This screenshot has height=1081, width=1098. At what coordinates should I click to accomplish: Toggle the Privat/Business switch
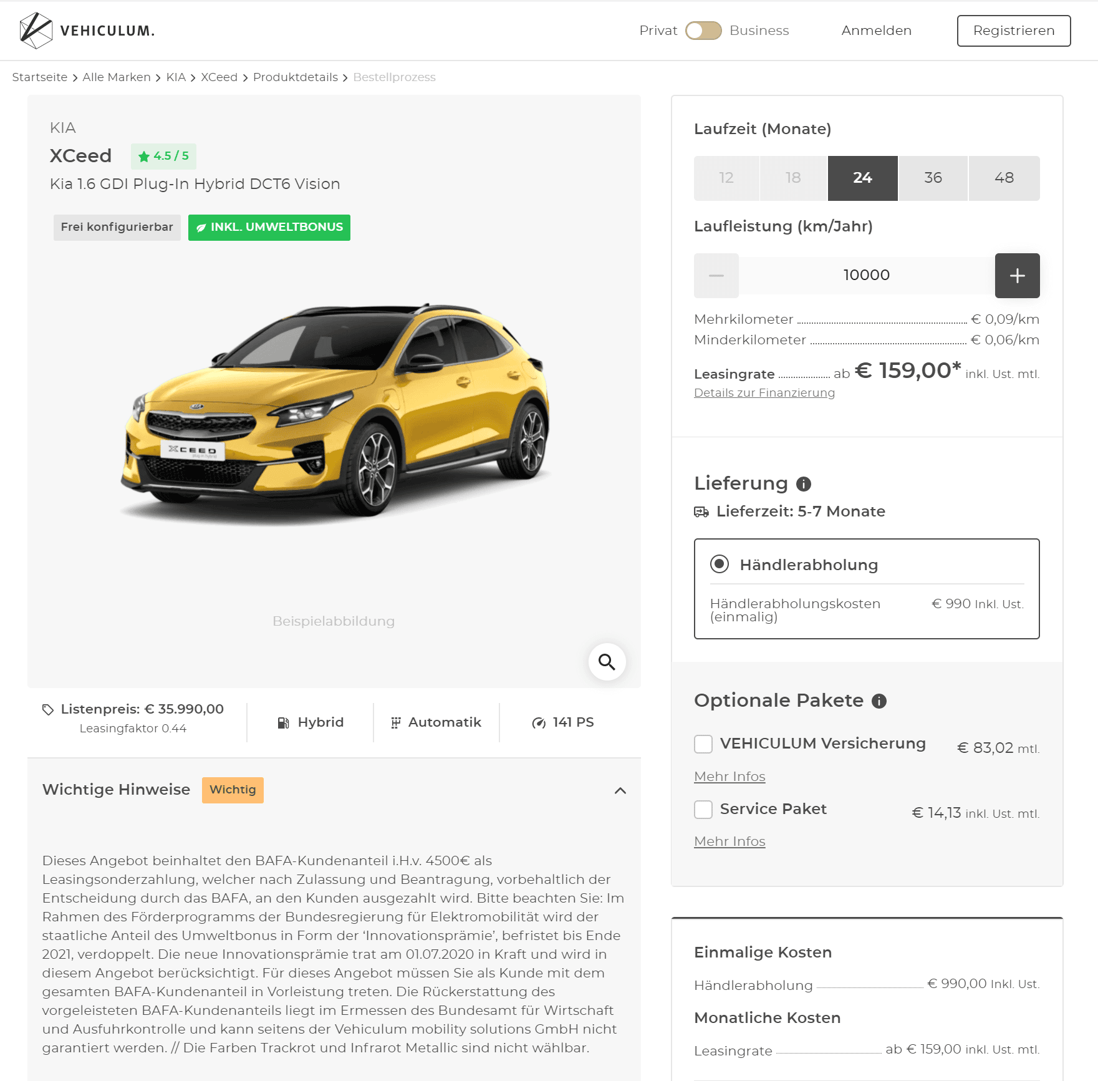click(x=703, y=31)
